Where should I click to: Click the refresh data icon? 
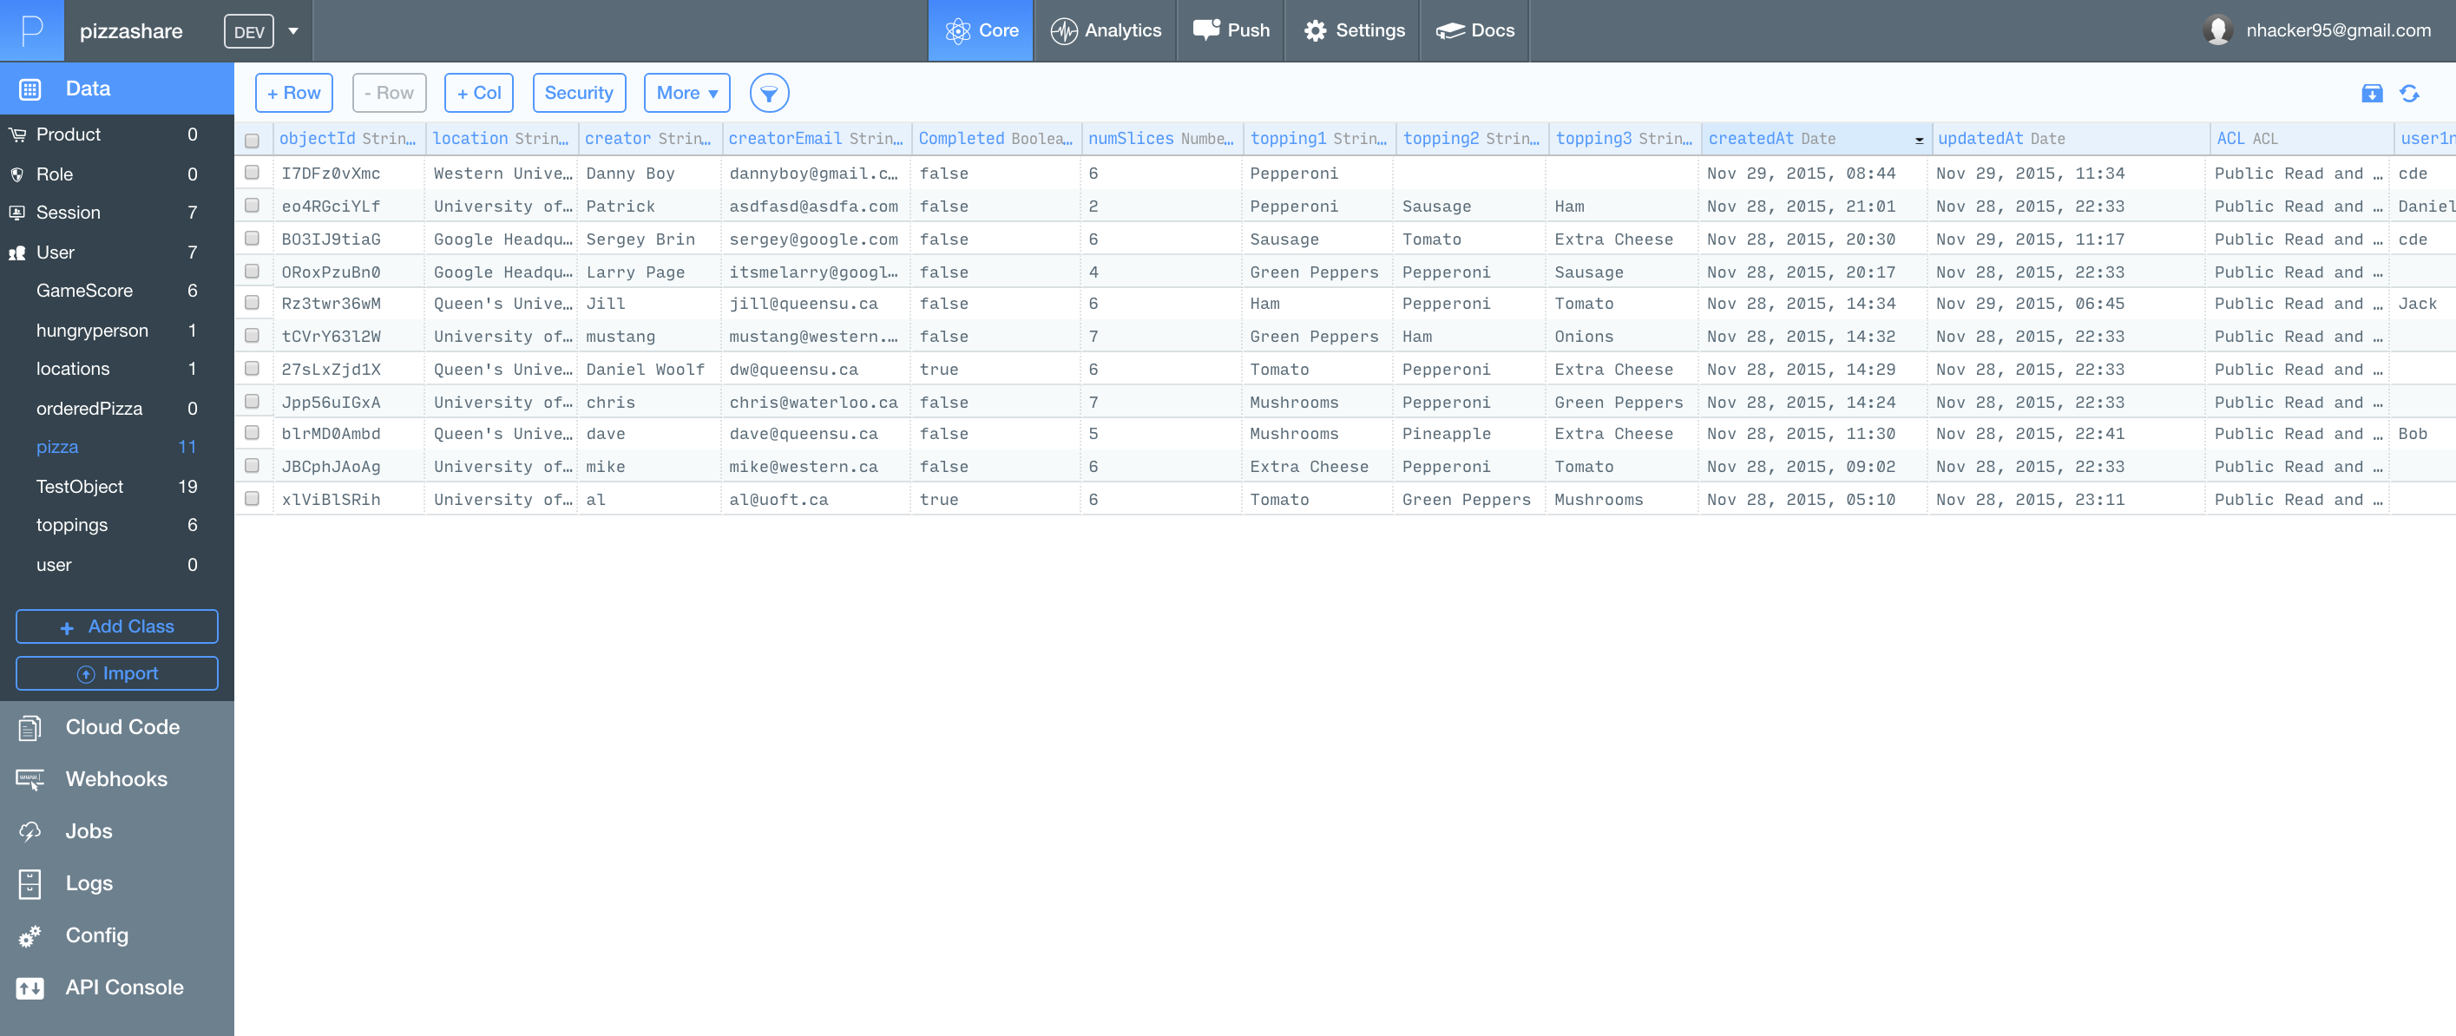pos(2408,93)
